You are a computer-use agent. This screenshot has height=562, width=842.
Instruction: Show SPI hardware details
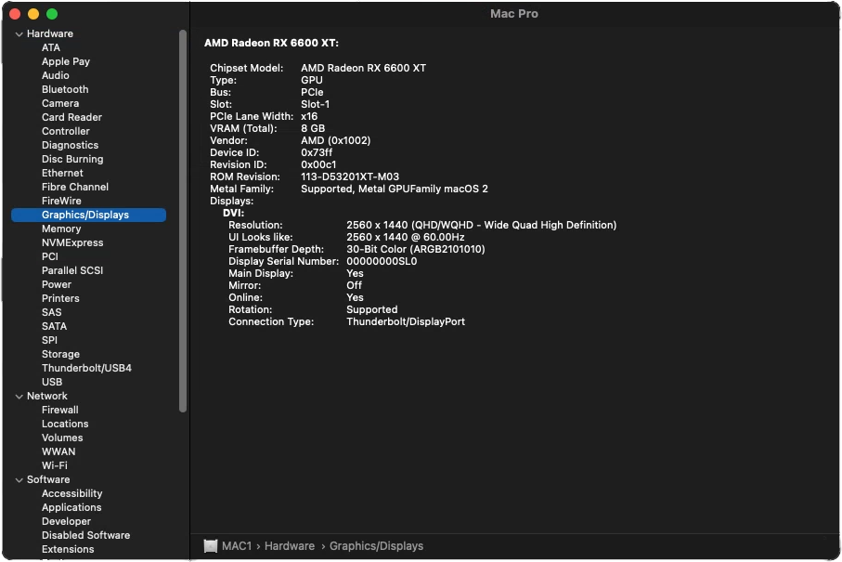(x=49, y=341)
